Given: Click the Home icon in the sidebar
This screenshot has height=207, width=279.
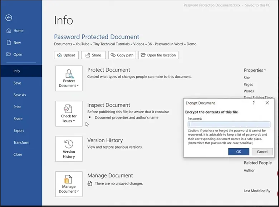Looking at the screenshot, I should coord(9,31).
